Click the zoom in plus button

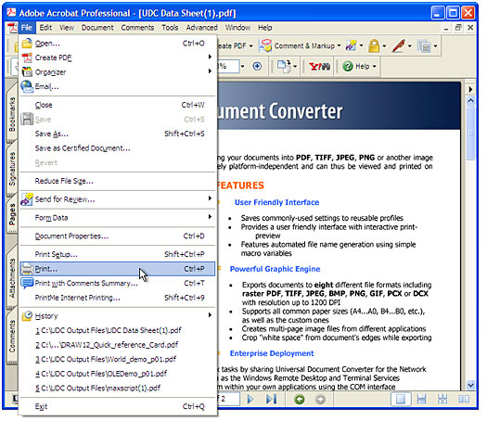click(x=257, y=66)
